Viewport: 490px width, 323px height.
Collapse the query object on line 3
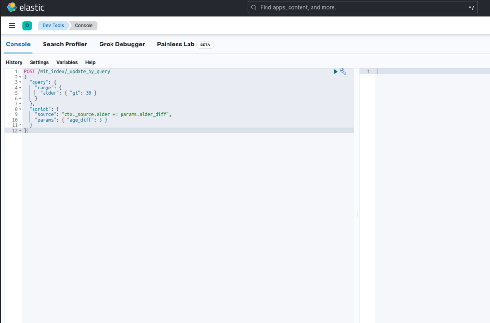[19, 82]
